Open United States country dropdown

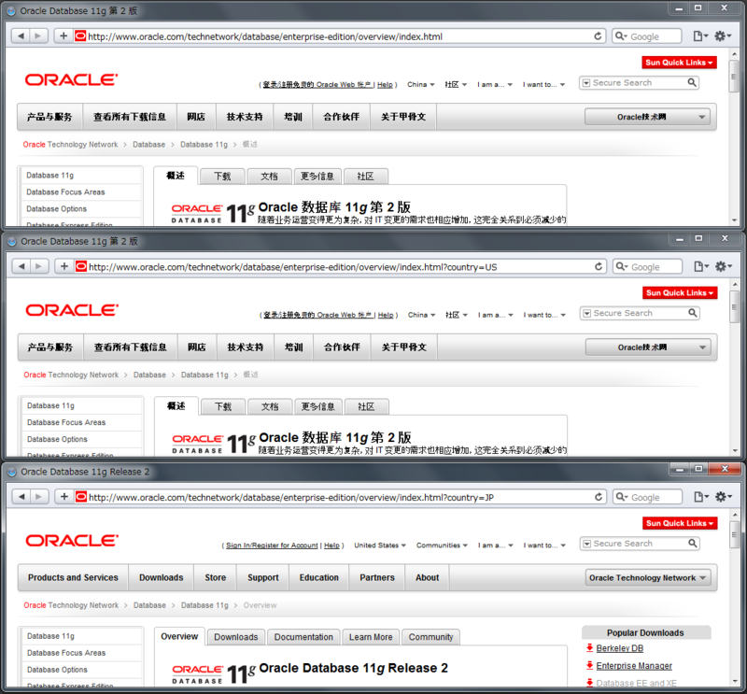click(380, 545)
